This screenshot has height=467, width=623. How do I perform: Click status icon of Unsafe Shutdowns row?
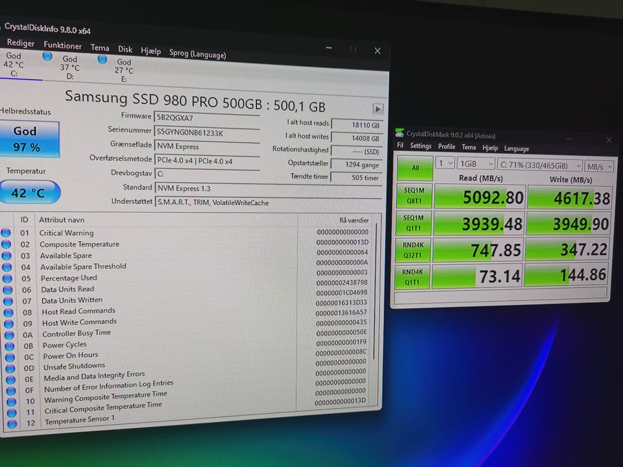(11, 368)
